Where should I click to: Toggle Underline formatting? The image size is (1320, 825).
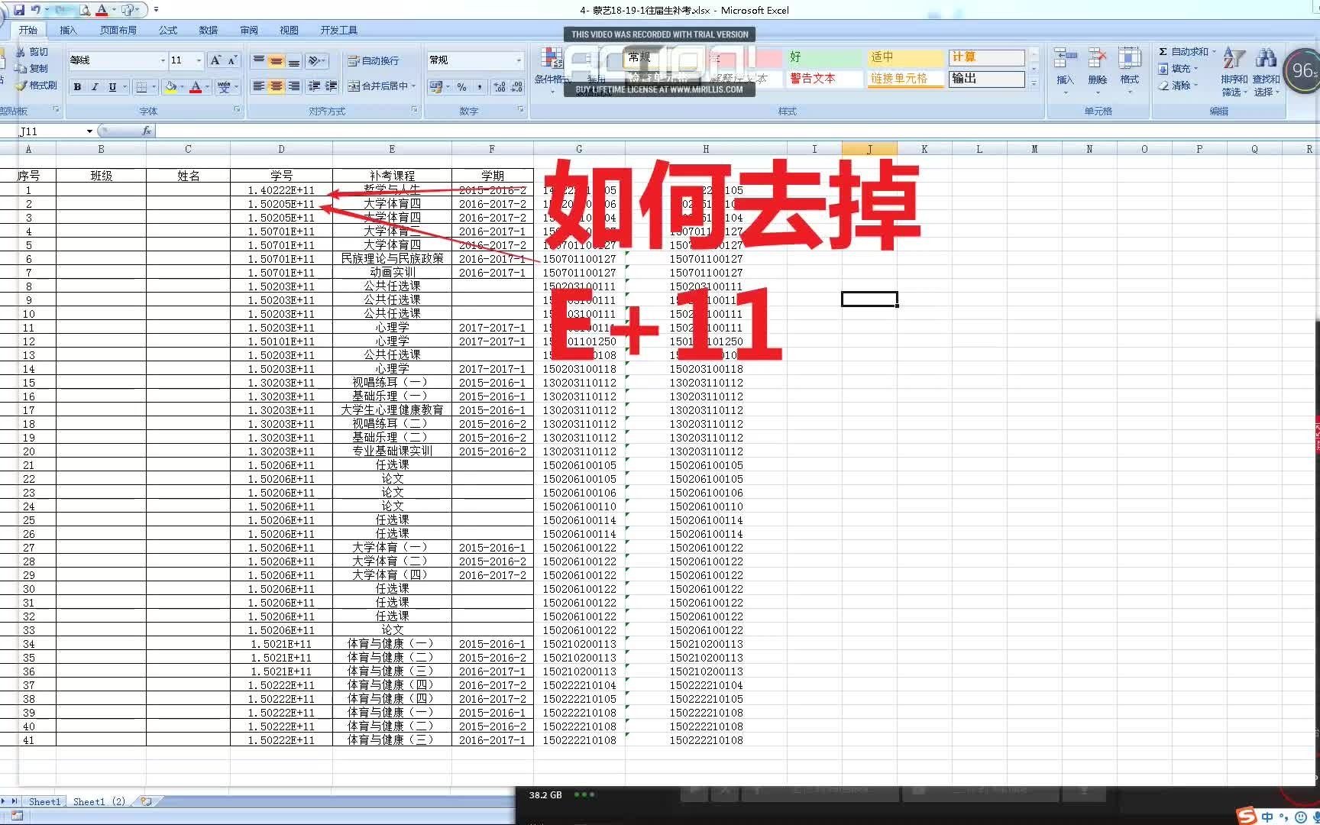point(112,86)
